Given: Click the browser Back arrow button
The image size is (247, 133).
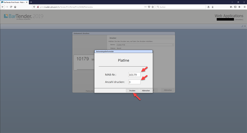Looking at the screenshot, I should pyautogui.click(x=3, y=7).
